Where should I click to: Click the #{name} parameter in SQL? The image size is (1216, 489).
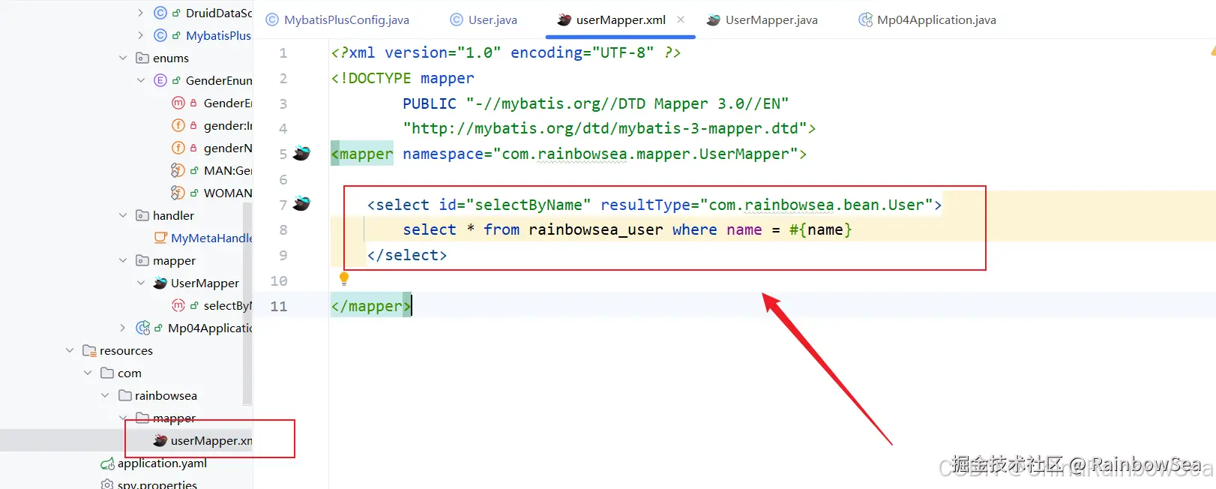click(820, 229)
